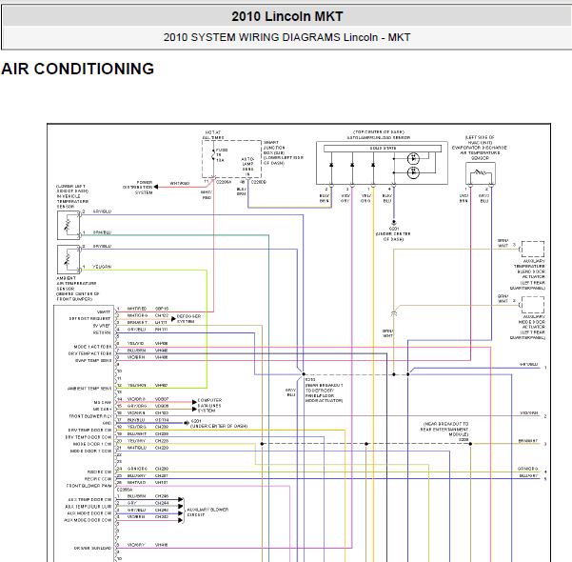
Task: Select the 'AUXILIARY BLOWER CIRCUIT' label
Action: pyautogui.click(x=207, y=512)
